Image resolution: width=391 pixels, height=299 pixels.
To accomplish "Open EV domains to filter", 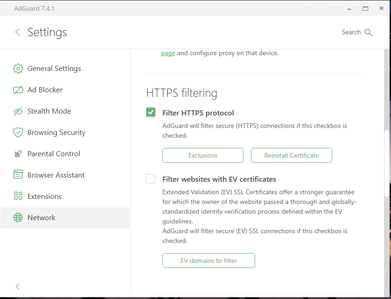I will 209,261.
